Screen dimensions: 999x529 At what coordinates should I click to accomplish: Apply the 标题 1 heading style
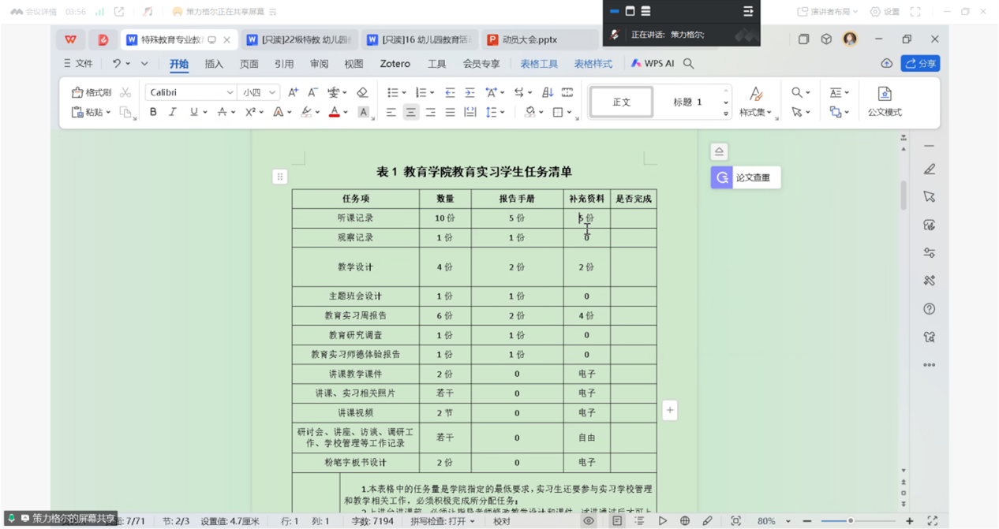tap(687, 102)
